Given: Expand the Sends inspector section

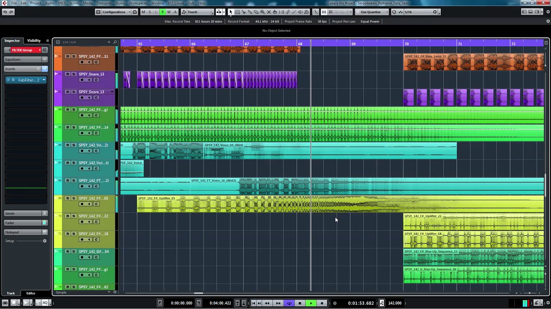Looking at the screenshot, I should coord(26,213).
